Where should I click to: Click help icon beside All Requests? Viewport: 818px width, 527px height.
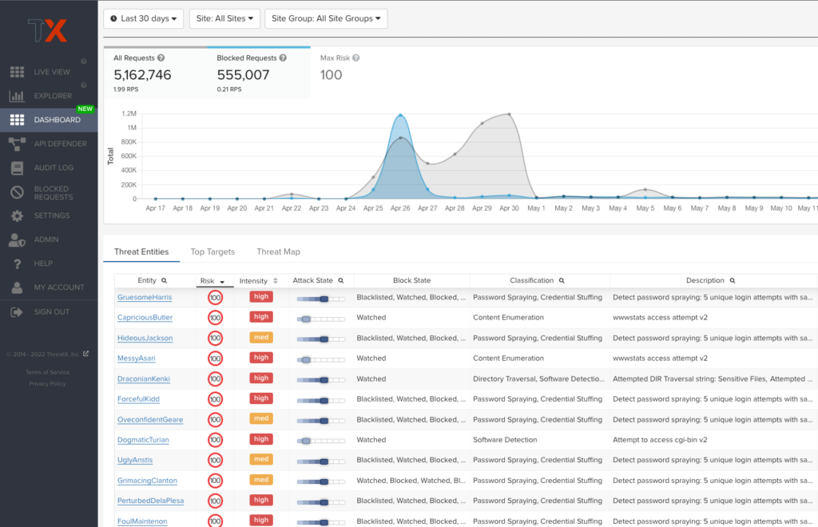161,58
